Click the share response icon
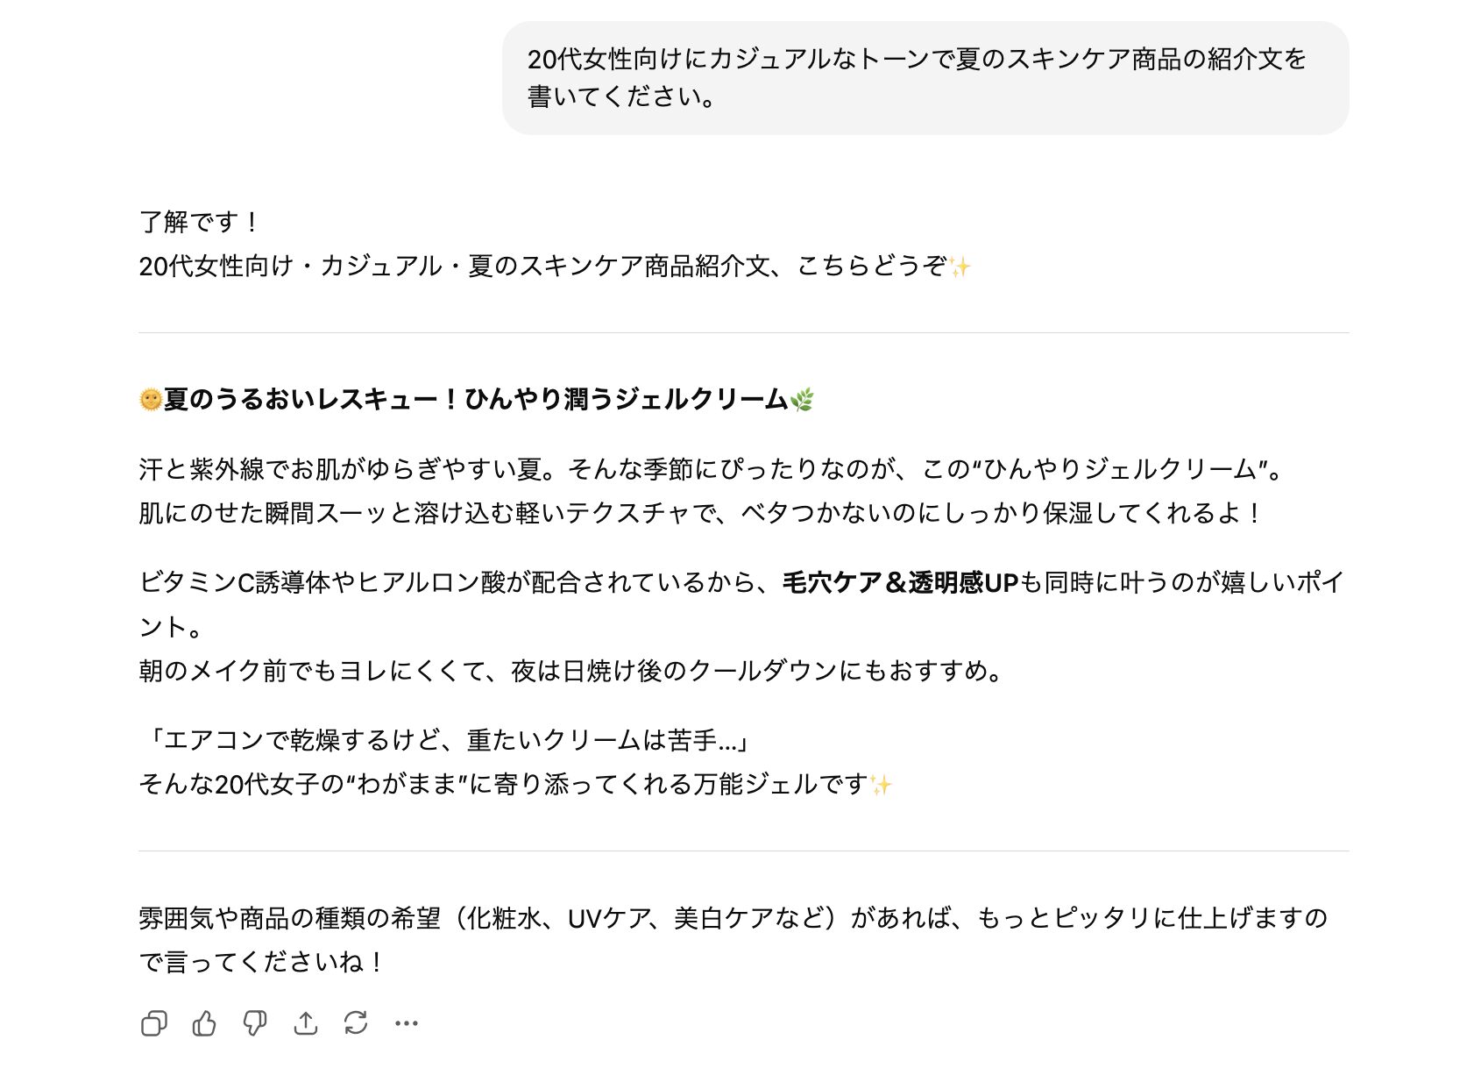The image size is (1481, 1068). coord(305,1023)
